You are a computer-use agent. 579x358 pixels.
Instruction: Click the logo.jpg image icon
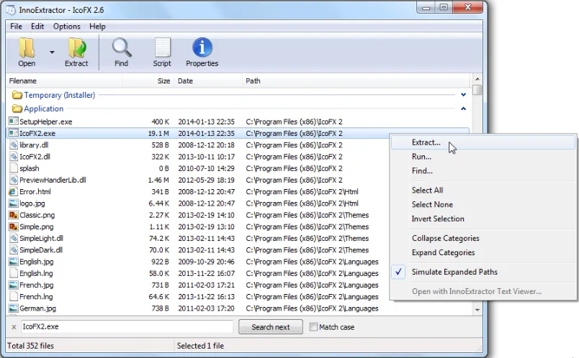(13, 203)
